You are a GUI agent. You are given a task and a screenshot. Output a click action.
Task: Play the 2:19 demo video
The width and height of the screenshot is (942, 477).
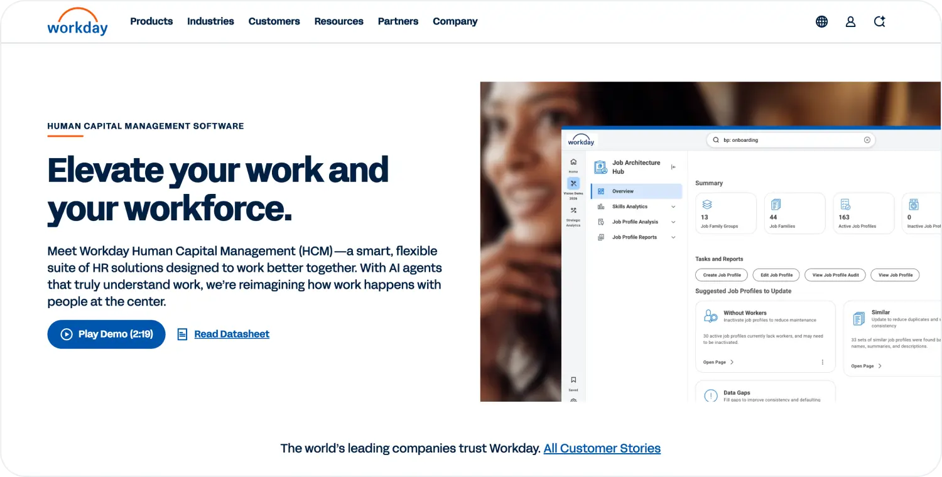106,335
